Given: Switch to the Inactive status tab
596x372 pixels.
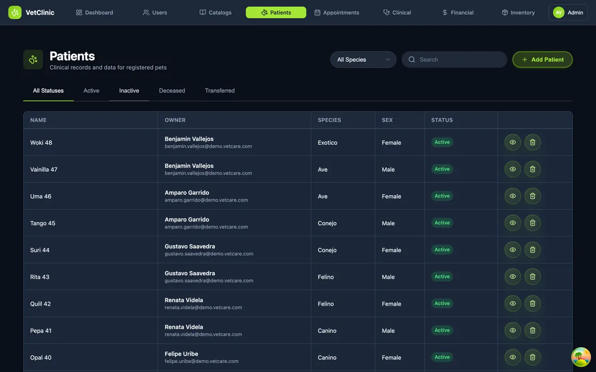Looking at the screenshot, I should click(129, 91).
